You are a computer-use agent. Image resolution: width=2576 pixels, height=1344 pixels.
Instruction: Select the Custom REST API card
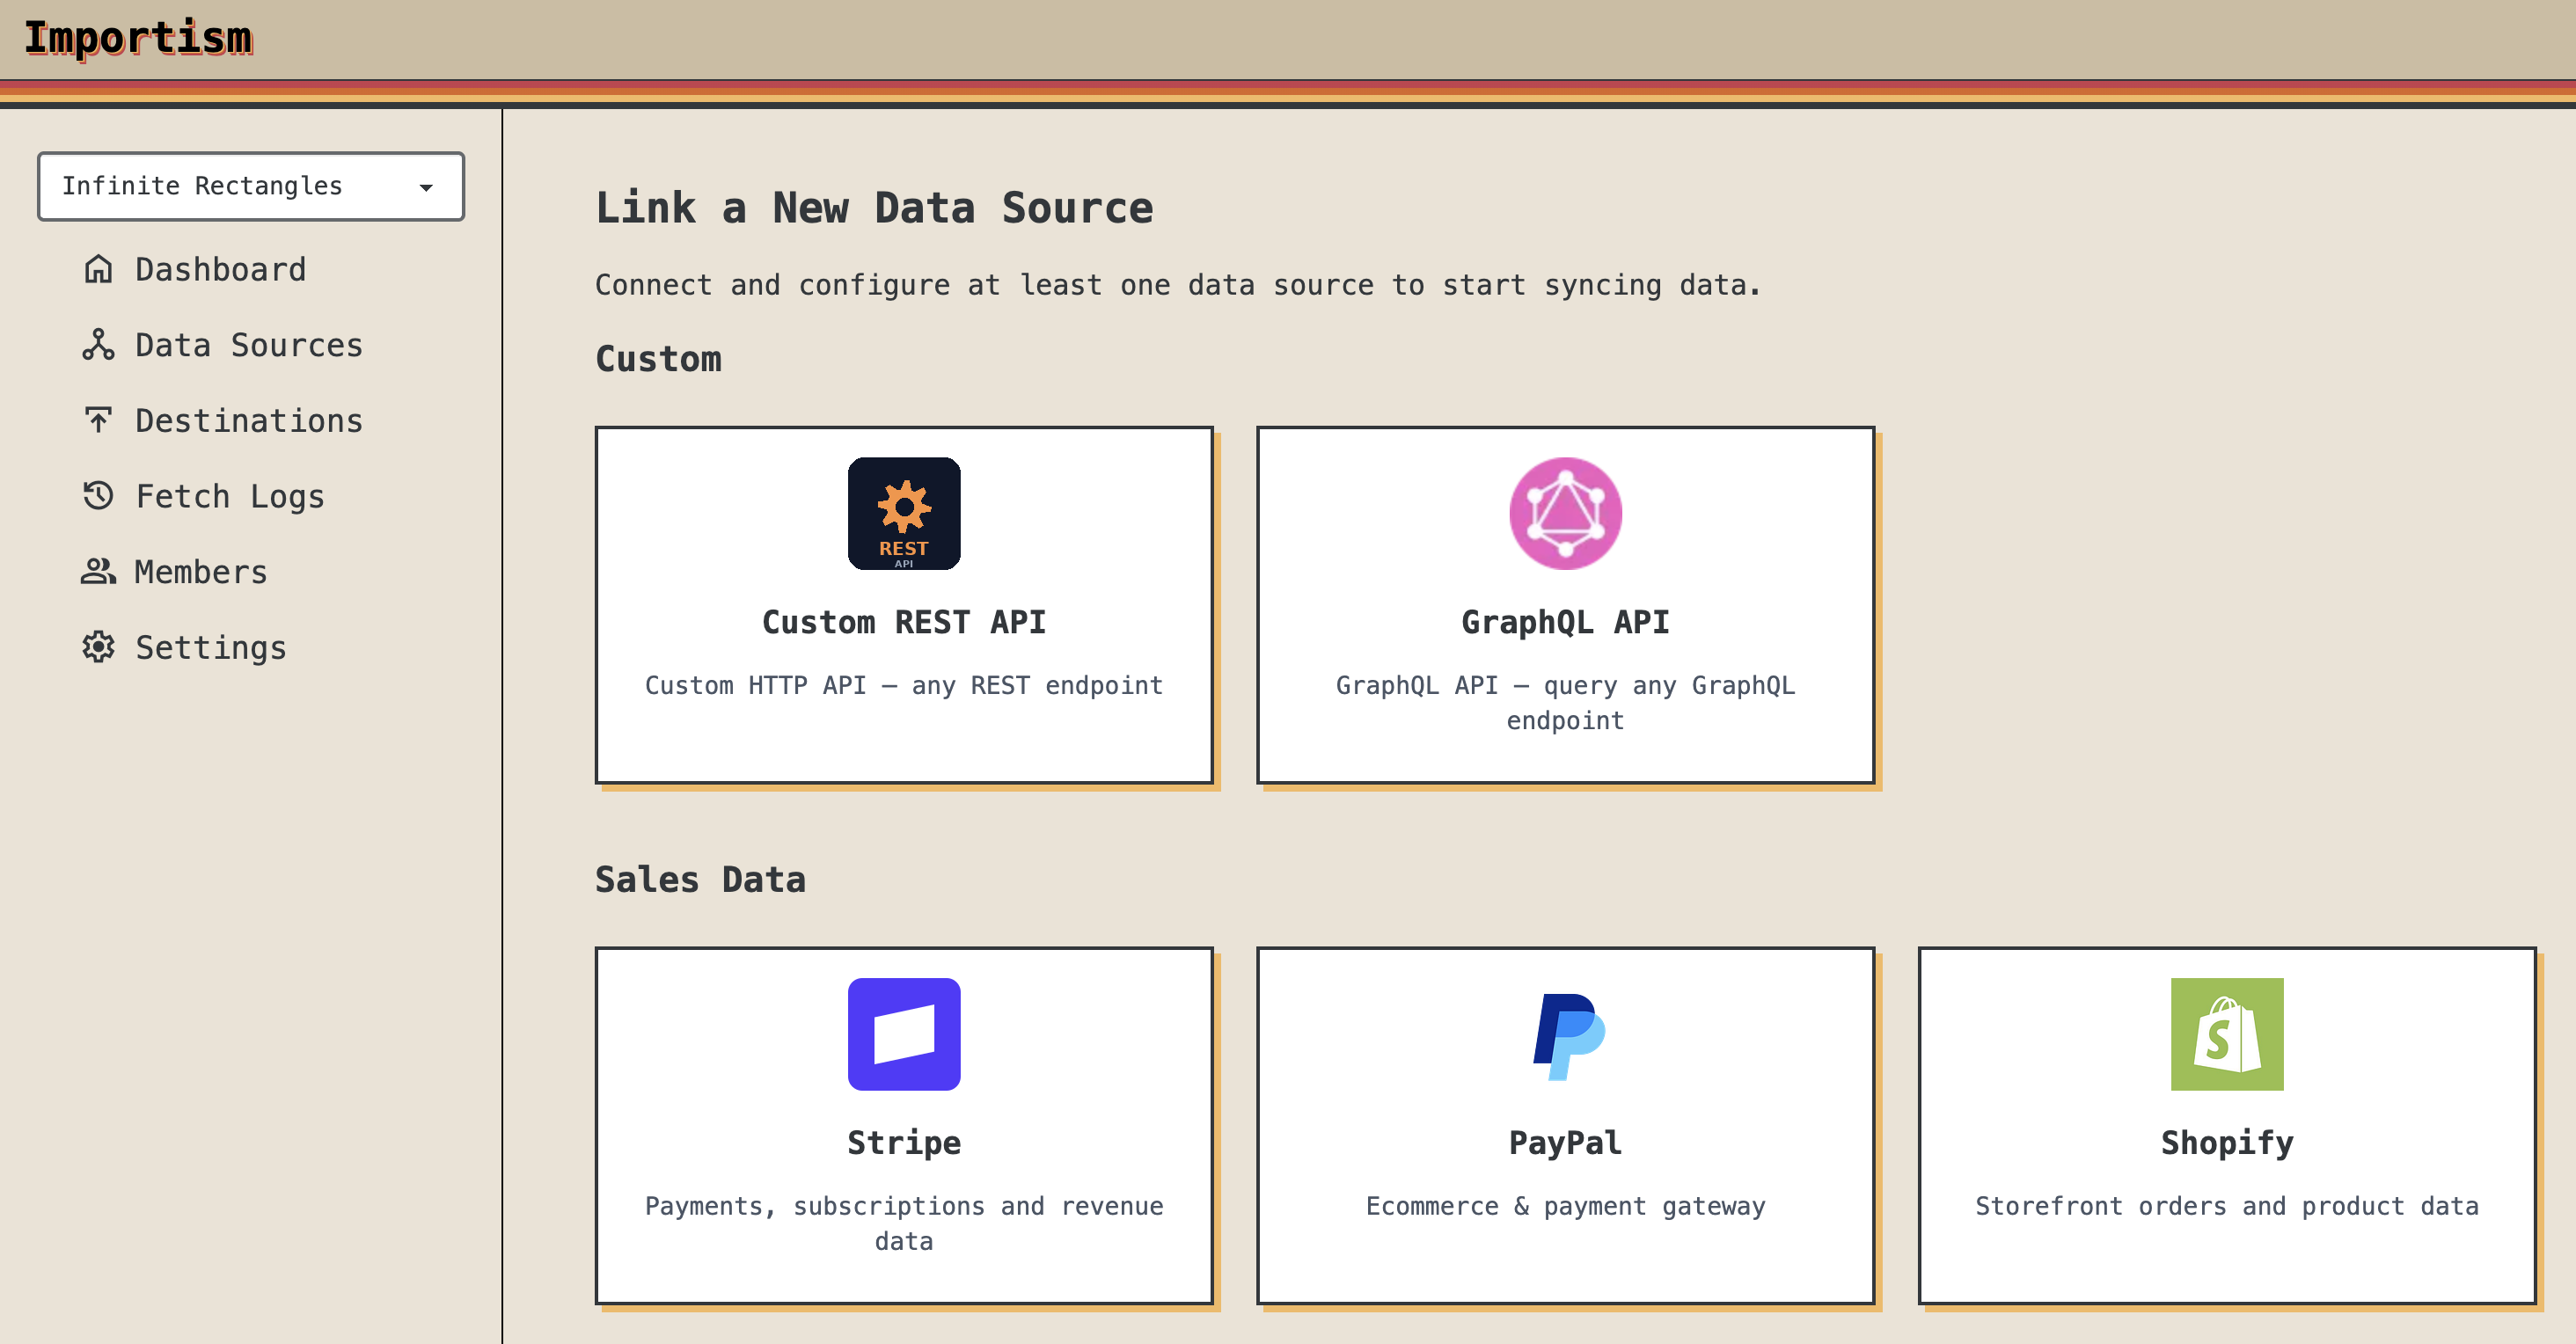[904, 605]
